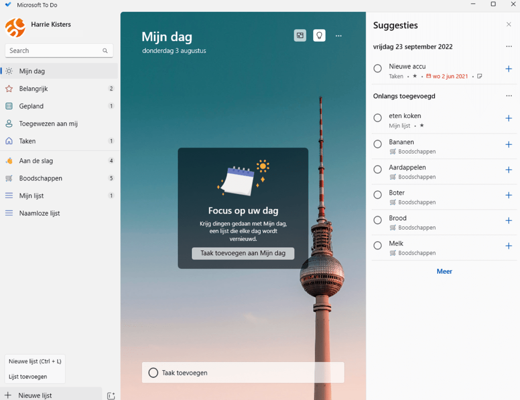Click the lightbulb suggestions icon

tap(319, 35)
